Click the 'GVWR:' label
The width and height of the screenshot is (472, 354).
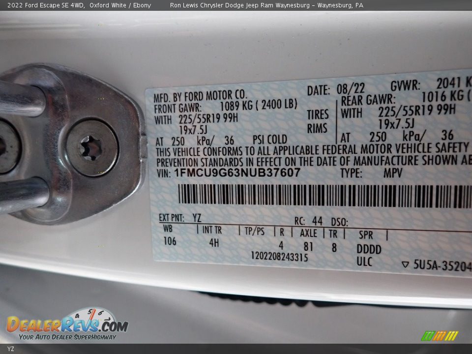[405, 86]
